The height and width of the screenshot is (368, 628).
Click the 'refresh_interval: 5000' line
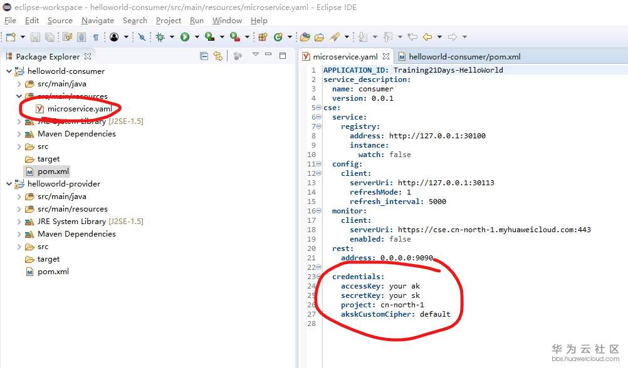click(x=398, y=202)
